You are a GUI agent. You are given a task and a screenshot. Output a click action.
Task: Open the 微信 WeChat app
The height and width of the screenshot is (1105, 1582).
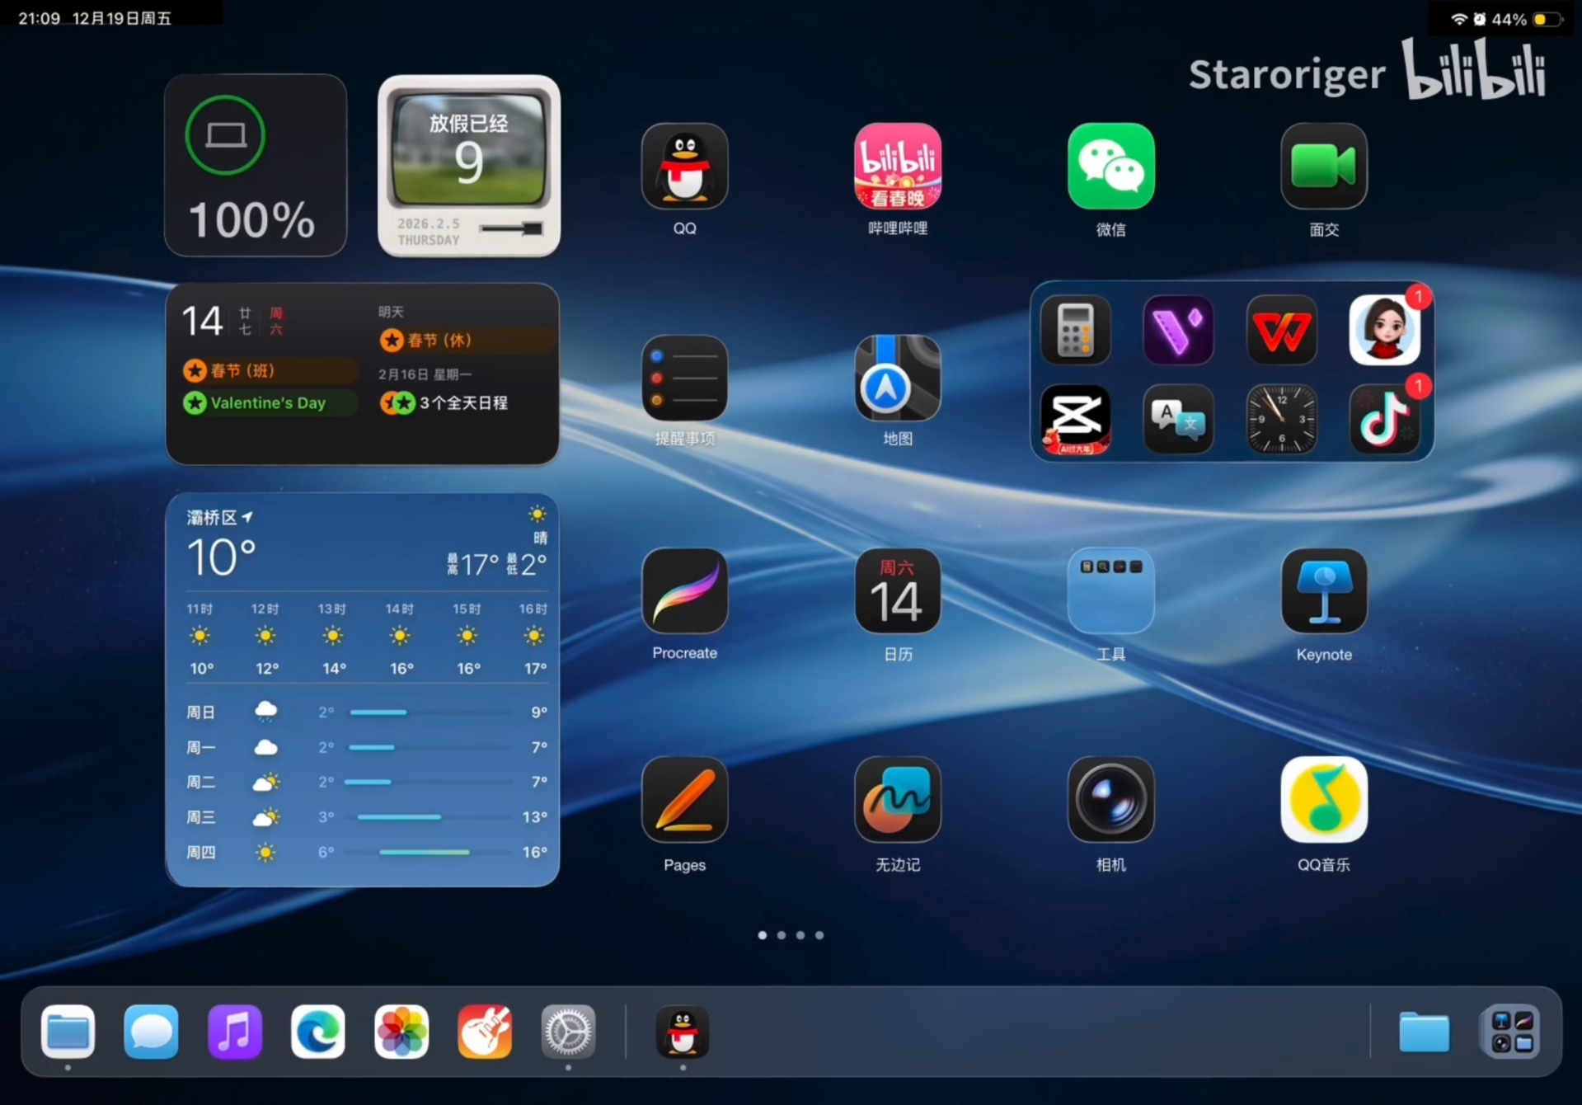[x=1110, y=167]
